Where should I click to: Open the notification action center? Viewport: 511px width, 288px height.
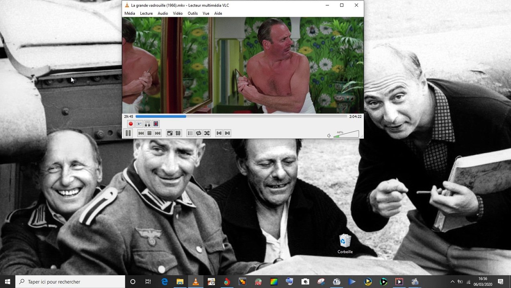(x=501, y=282)
